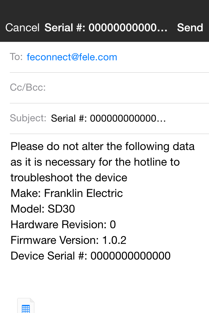Place cursor on "Hardware Revision: 0" line

coord(63,224)
